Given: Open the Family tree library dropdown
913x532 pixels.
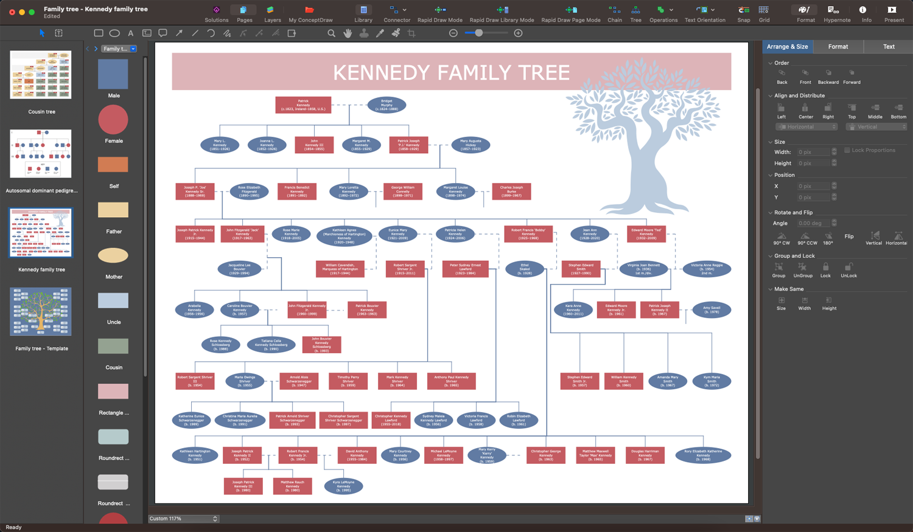Looking at the screenshot, I should click(x=133, y=49).
